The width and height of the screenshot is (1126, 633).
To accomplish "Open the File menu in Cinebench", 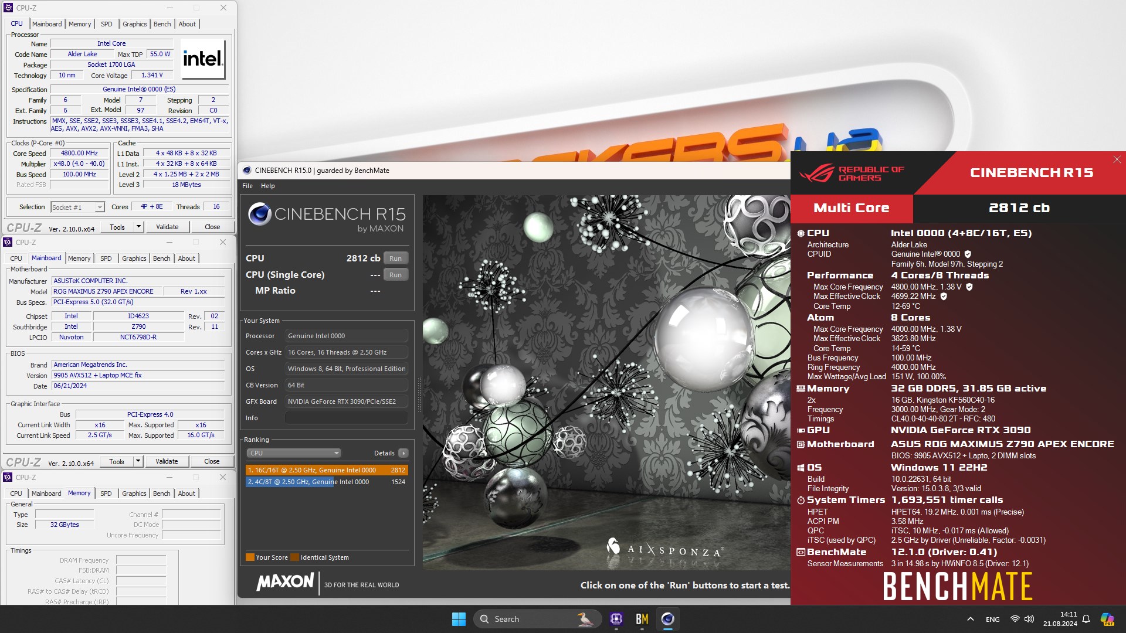I will [247, 186].
